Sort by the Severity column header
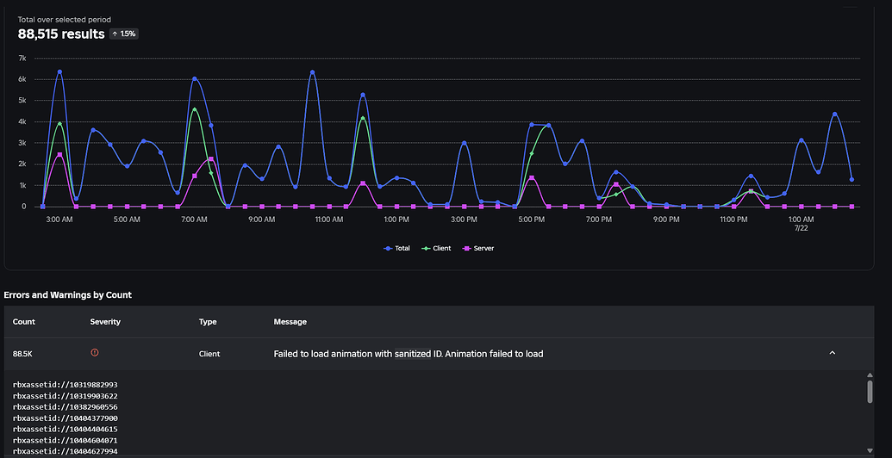The image size is (892, 458). point(105,322)
